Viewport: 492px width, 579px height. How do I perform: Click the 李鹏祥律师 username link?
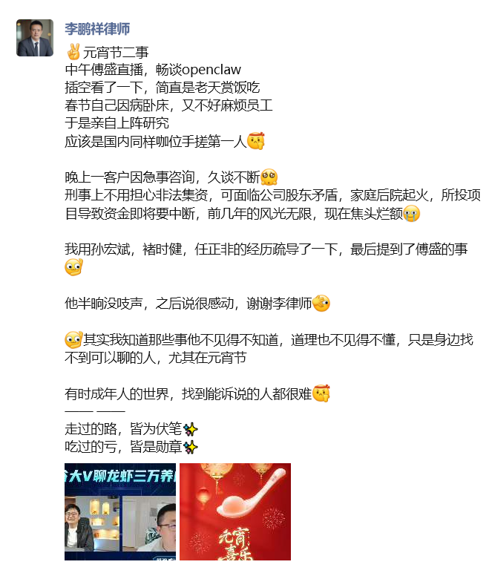[97, 28]
